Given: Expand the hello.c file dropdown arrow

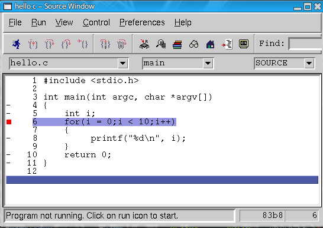Looking at the screenshot, I should point(123,63).
